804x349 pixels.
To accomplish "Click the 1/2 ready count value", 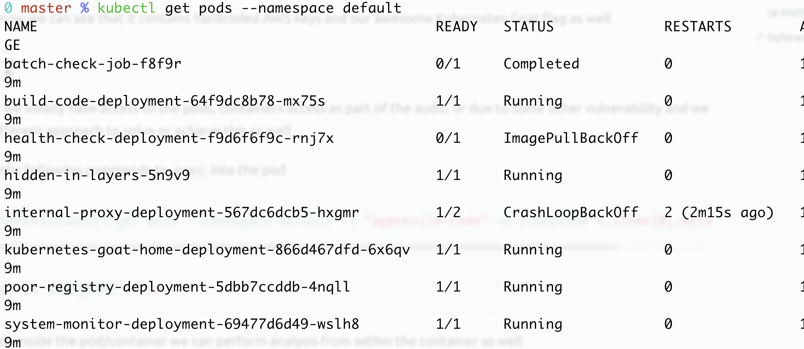I will click(448, 213).
